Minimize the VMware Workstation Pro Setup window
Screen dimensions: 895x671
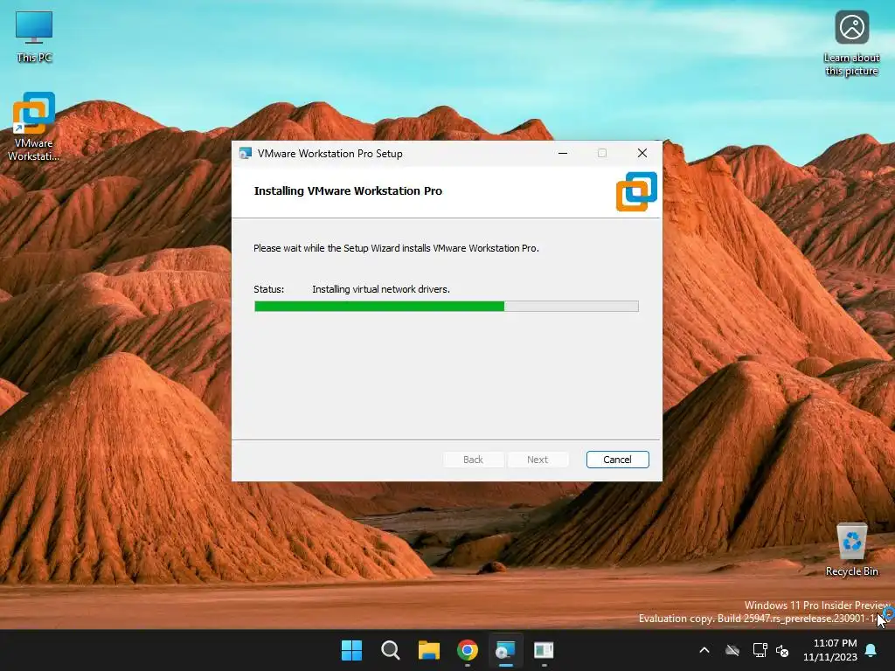coord(563,154)
